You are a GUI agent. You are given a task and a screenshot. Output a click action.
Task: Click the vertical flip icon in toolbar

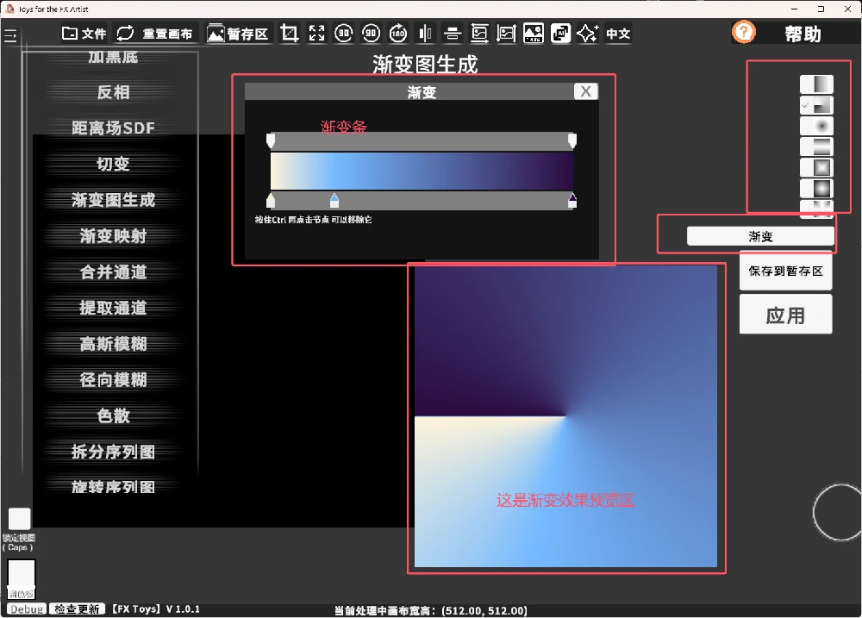453,34
